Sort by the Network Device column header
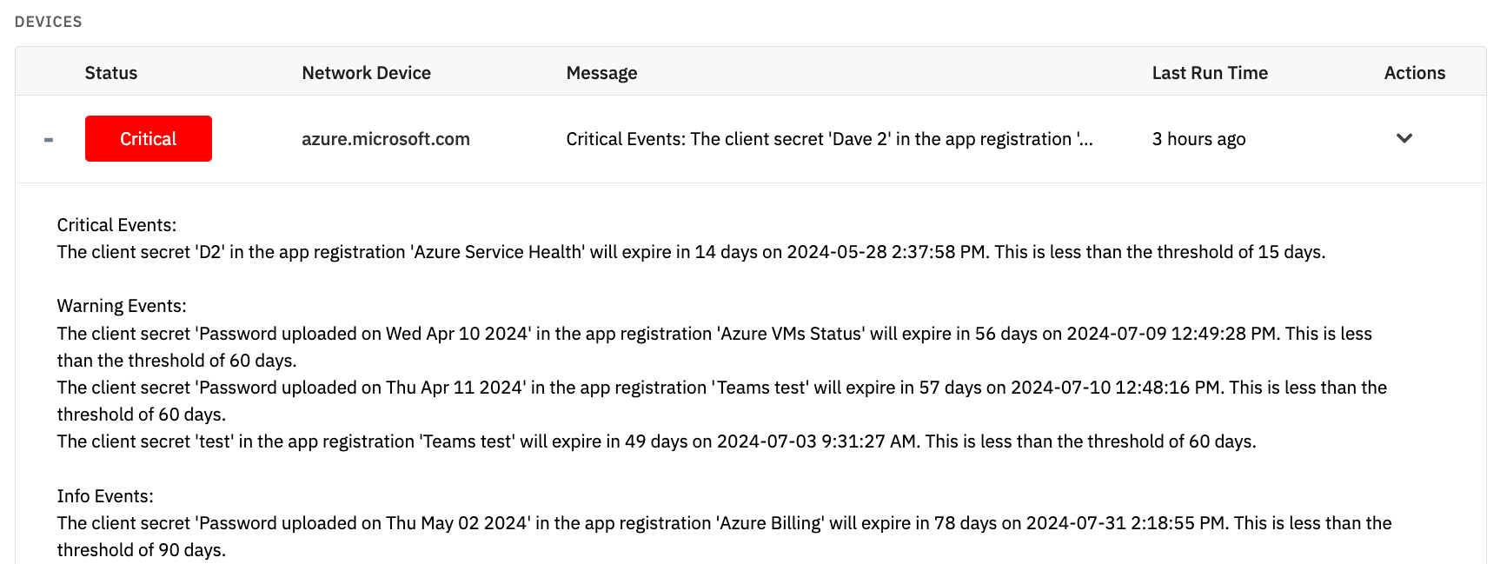Image resolution: width=1500 pixels, height=564 pixels. tap(367, 73)
